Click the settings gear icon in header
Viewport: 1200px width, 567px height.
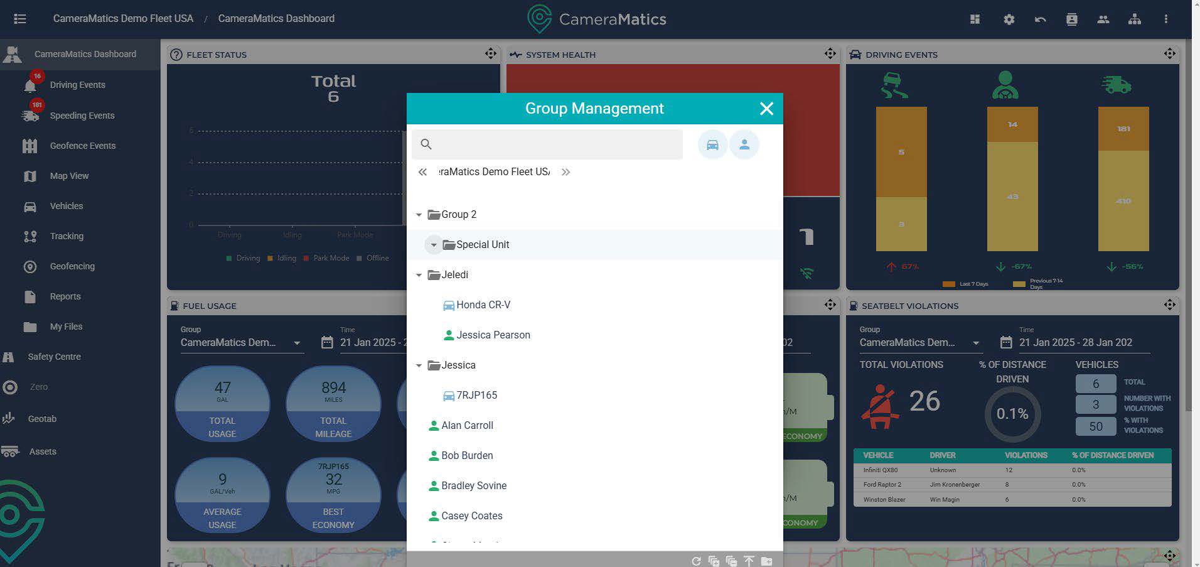(1009, 19)
